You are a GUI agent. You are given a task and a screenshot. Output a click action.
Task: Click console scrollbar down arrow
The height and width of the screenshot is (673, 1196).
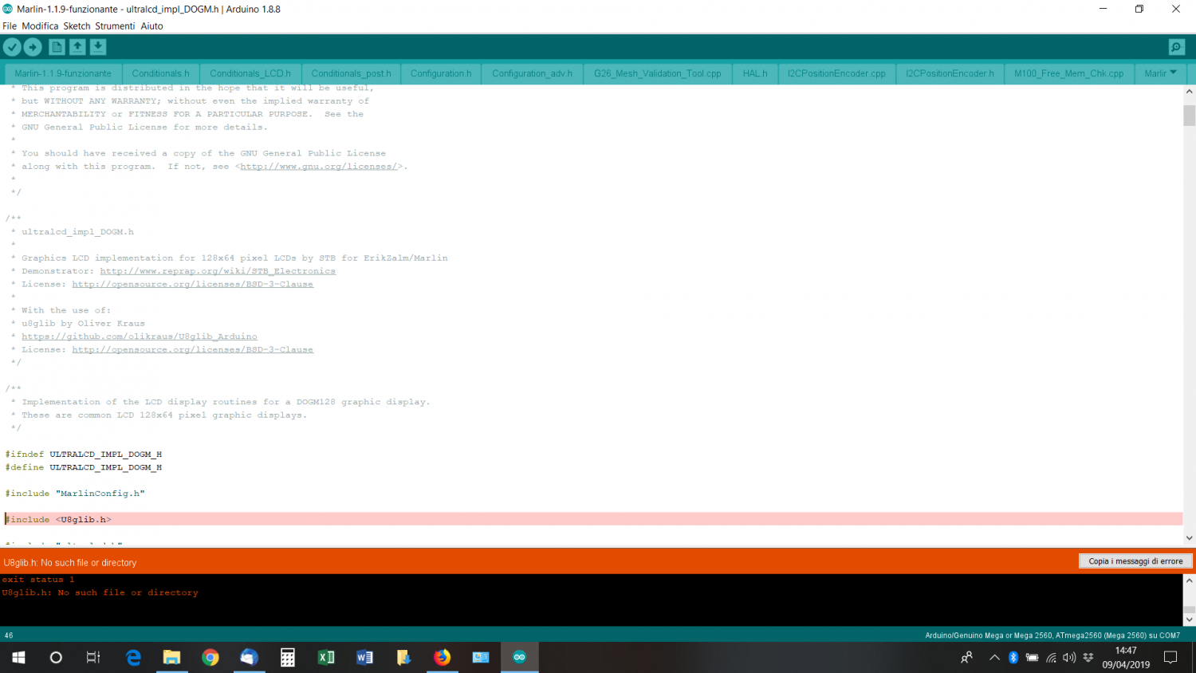coord(1189,620)
